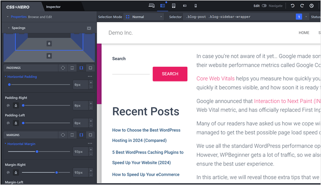The width and height of the screenshot is (321, 185).
Task: Open '5 Best WordPress Caching Plugins' post
Action: 148,158
